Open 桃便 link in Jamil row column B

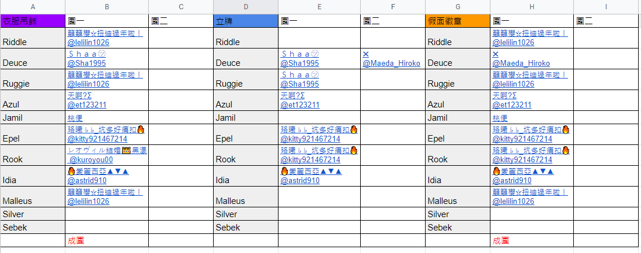[75, 118]
